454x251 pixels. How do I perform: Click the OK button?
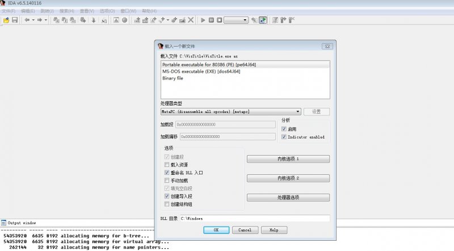click(216, 230)
